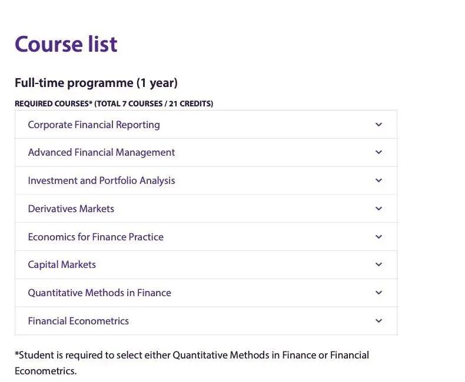
Task: Click the Full-time programme (1 year) heading
Action: [96, 83]
